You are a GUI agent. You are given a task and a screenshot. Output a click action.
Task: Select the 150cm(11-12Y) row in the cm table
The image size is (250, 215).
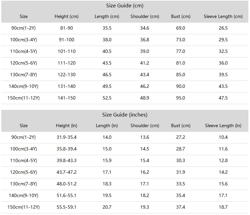coord(24,98)
